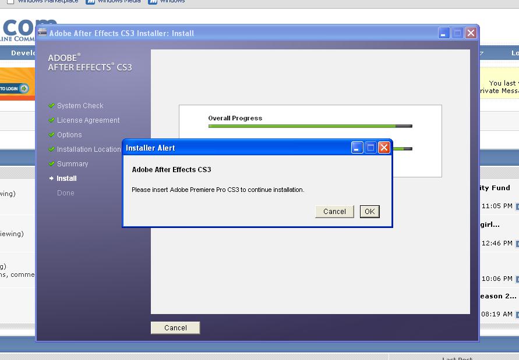Cancel the Installer Alert dialog
519x360 pixels.
click(334, 212)
